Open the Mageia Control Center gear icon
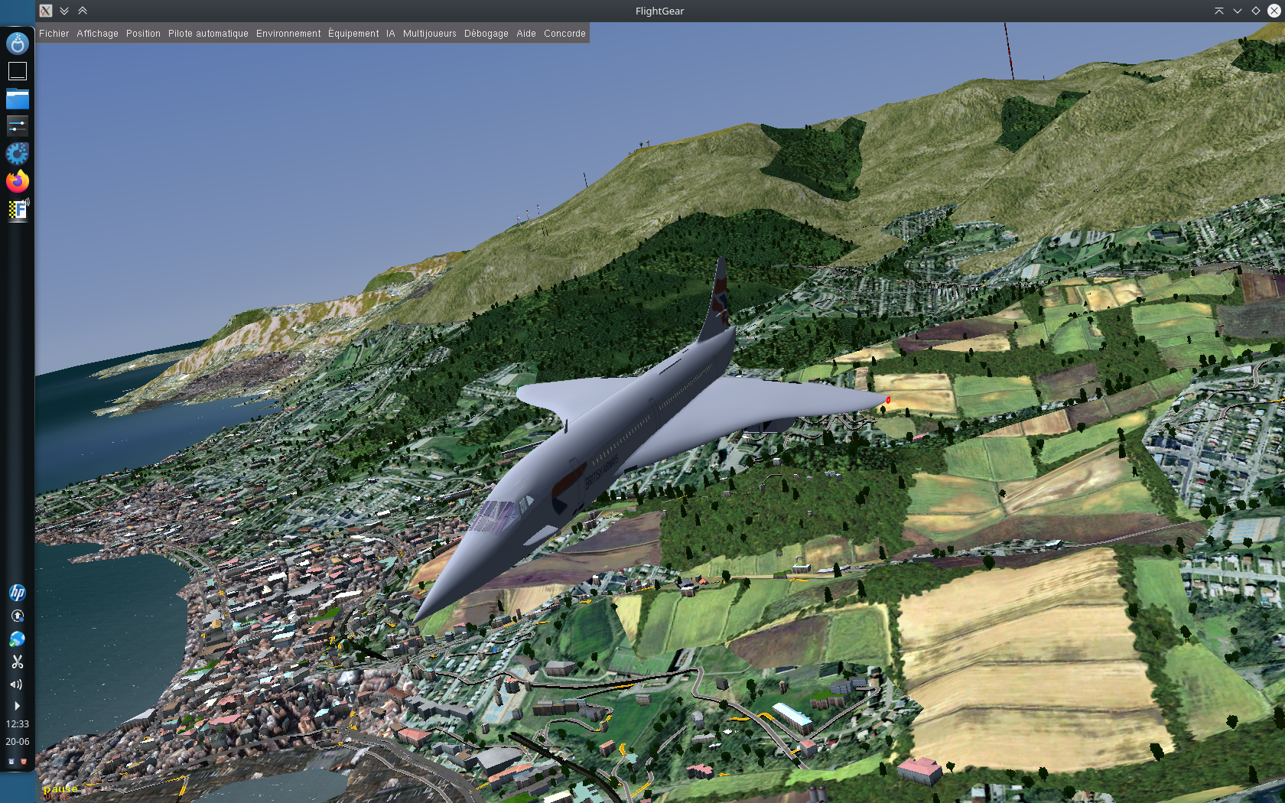Image resolution: width=1285 pixels, height=803 pixels. tap(18, 154)
